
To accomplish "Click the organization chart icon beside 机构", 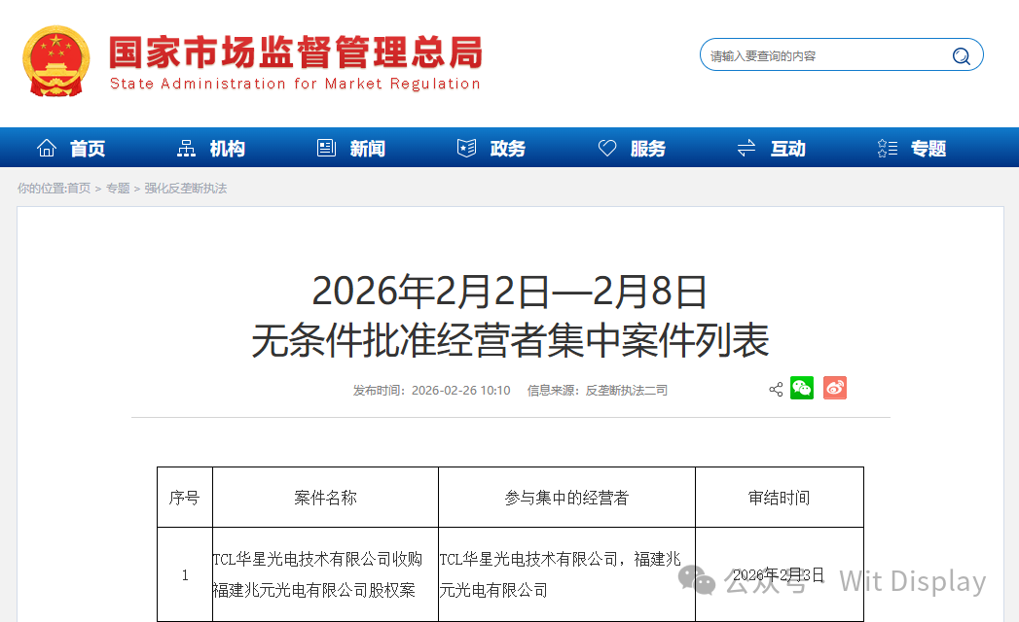I will click(187, 147).
